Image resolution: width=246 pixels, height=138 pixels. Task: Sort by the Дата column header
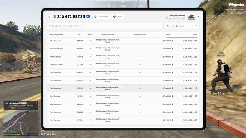[195, 34]
